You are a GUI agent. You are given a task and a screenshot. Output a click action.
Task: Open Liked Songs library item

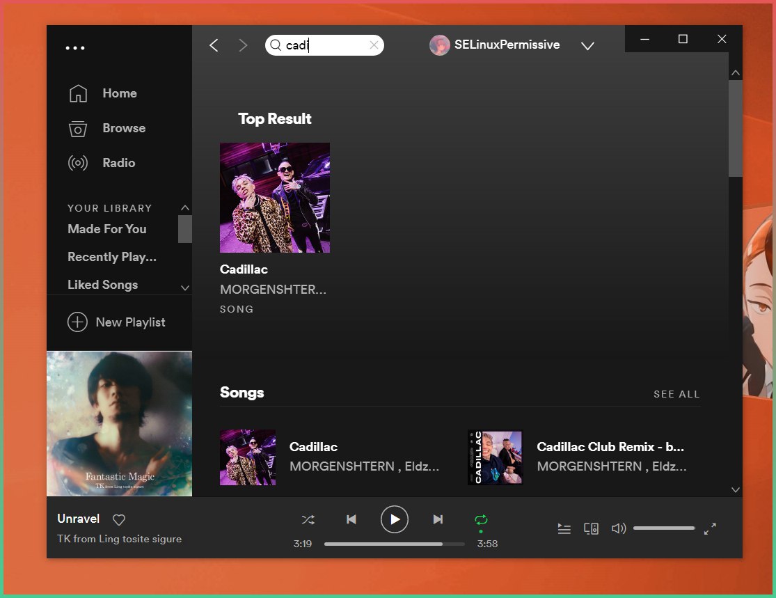pyautogui.click(x=103, y=284)
